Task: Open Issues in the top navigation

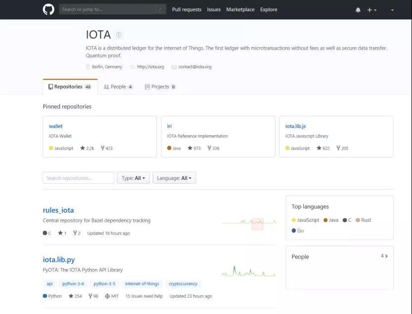Action: pos(213,9)
